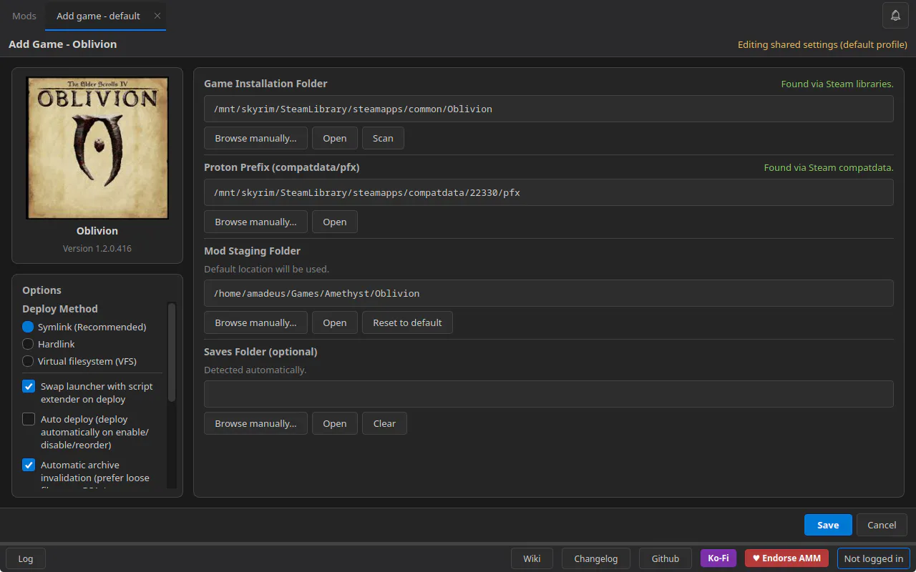Screen dimensions: 916x572
Task: Click the Options panel scrollbar
Action: (x=171, y=352)
